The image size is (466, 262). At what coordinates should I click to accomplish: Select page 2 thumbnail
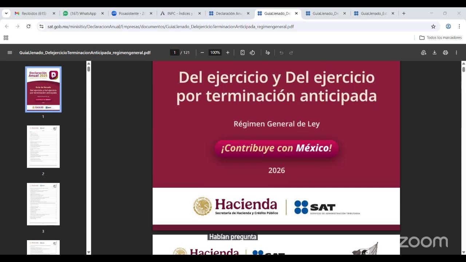coord(43,147)
